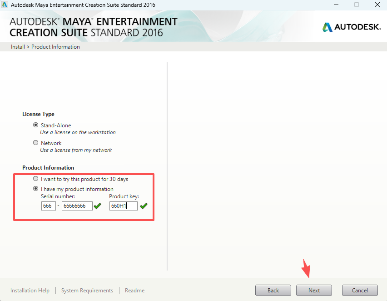Select the Network license type
Viewport: 387px width, 301px height.
pos(35,142)
